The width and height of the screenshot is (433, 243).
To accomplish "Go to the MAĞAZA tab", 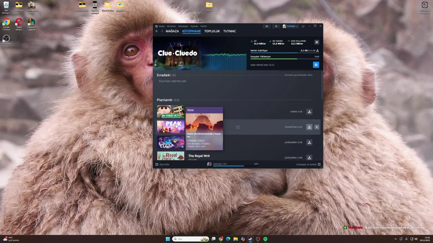I will pos(172,31).
